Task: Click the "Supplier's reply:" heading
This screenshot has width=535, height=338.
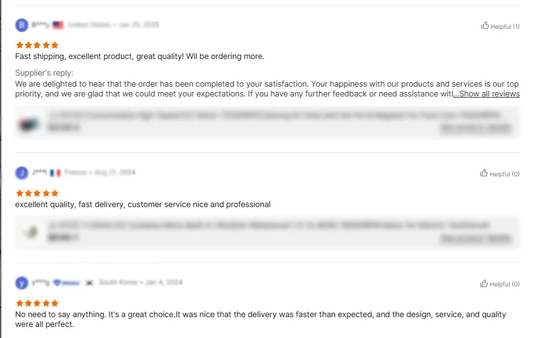Action: tap(44, 73)
